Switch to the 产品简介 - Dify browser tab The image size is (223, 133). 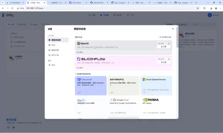(x=162, y=3)
